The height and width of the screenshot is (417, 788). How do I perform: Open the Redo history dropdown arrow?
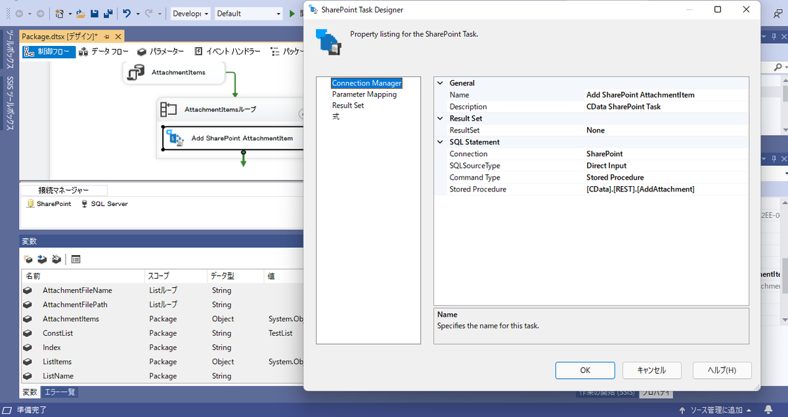(x=159, y=13)
